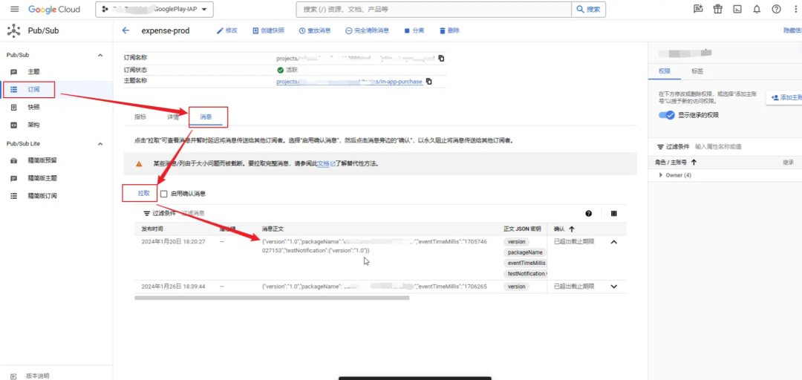The height and width of the screenshot is (380, 802).
Task: Activate Cloud Shell terminal icon
Action: pyautogui.click(x=737, y=9)
